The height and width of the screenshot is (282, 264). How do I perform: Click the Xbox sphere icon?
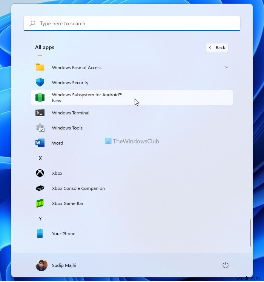tap(40, 173)
